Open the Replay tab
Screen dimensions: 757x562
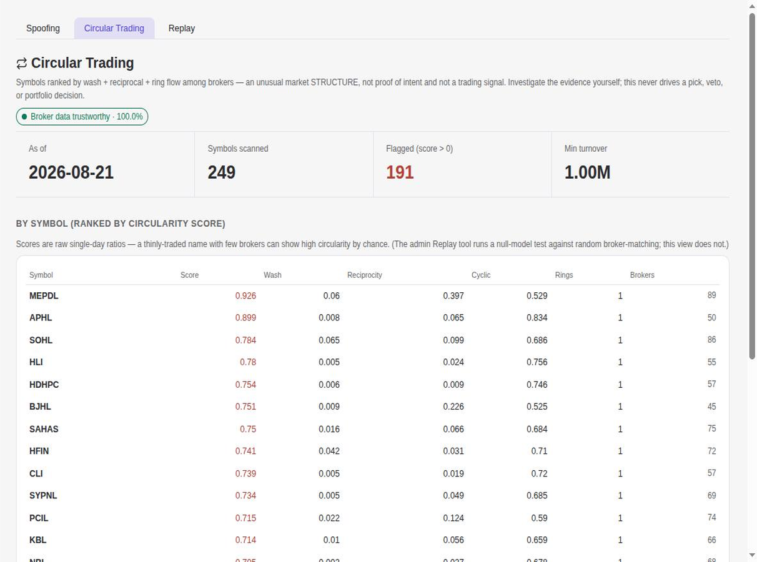[x=182, y=28]
